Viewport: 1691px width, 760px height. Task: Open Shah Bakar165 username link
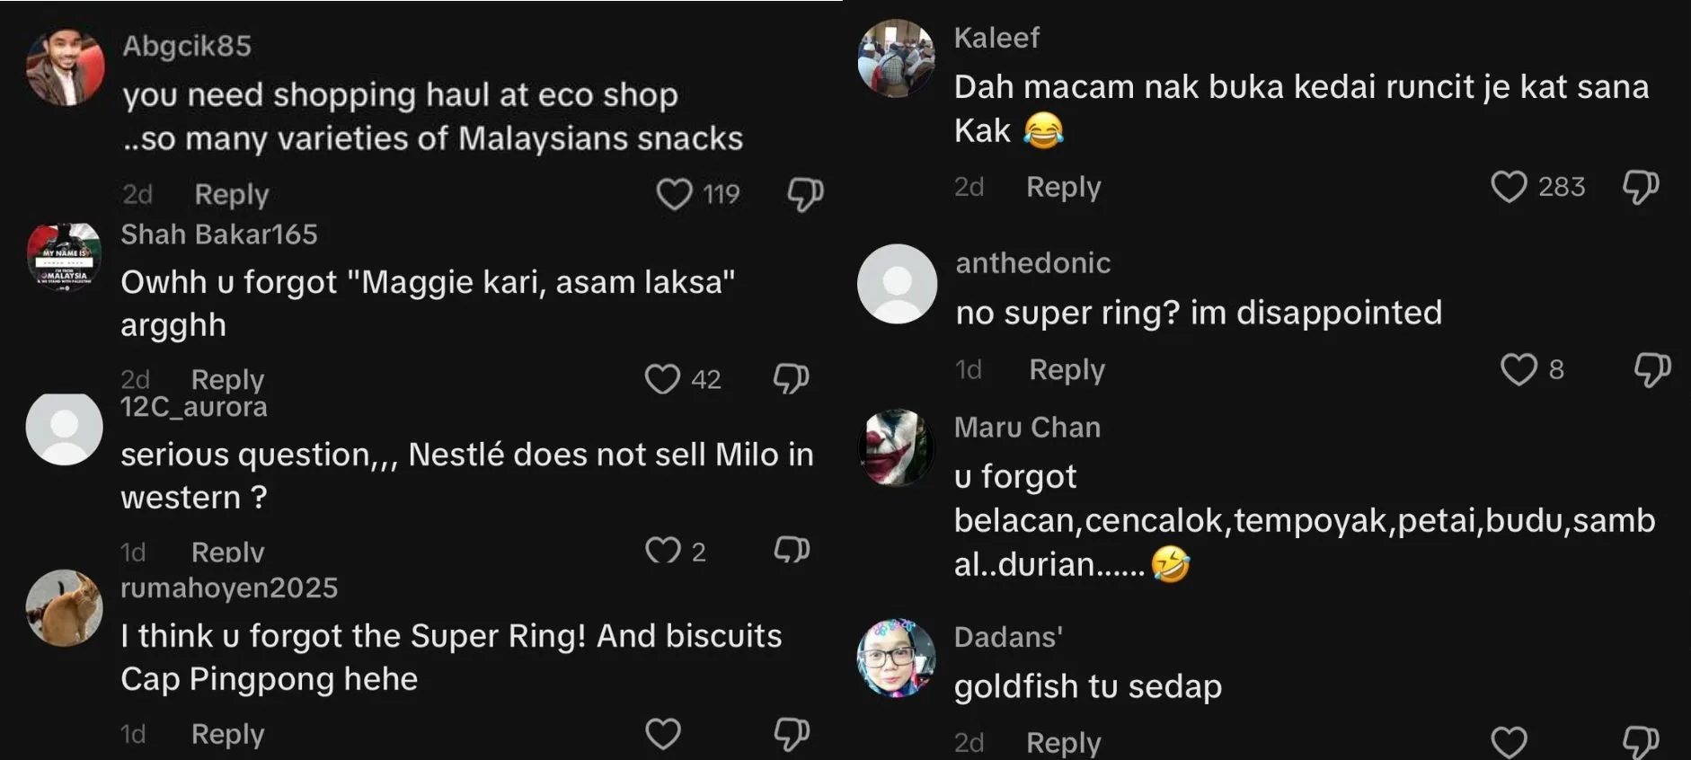pyautogui.click(x=219, y=234)
